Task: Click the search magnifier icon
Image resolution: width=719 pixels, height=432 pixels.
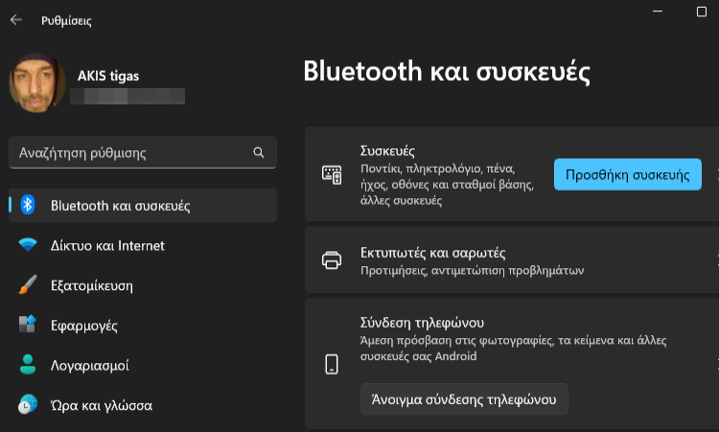Action: point(259,152)
